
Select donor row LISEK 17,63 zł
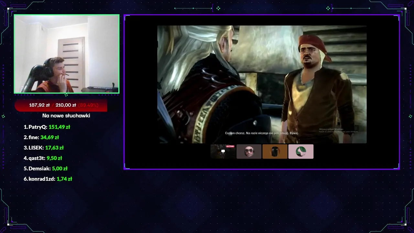[x=44, y=148]
